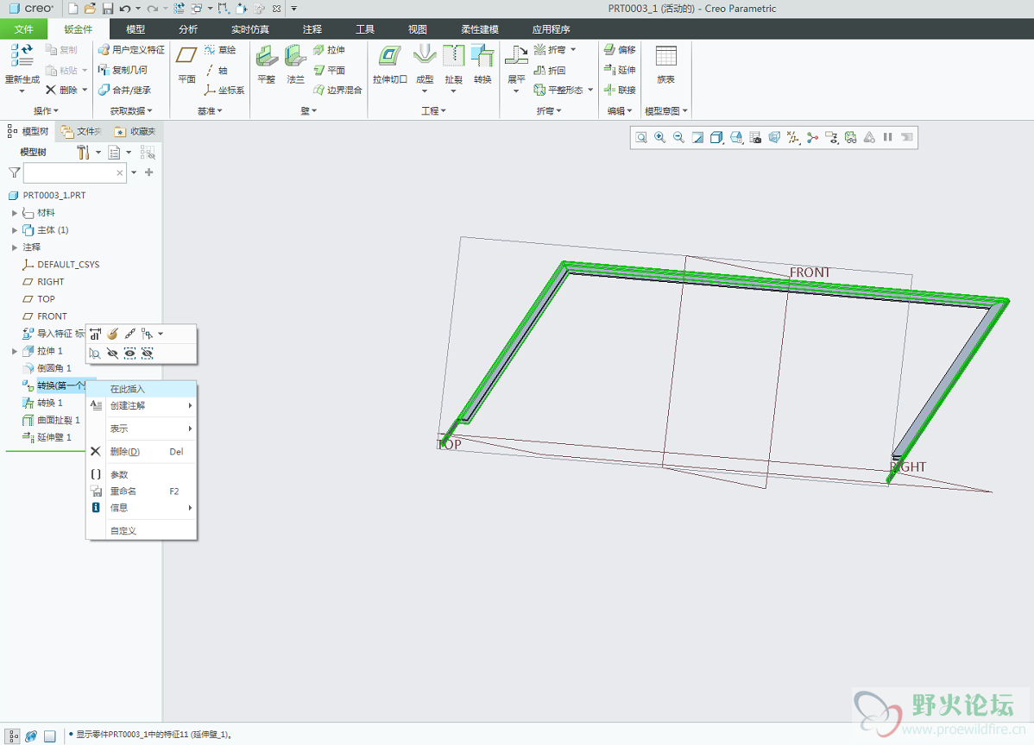The height and width of the screenshot is (745, 1034).
Task: Click the Edit Definition icon in mini toolbar
Action: 113,334
